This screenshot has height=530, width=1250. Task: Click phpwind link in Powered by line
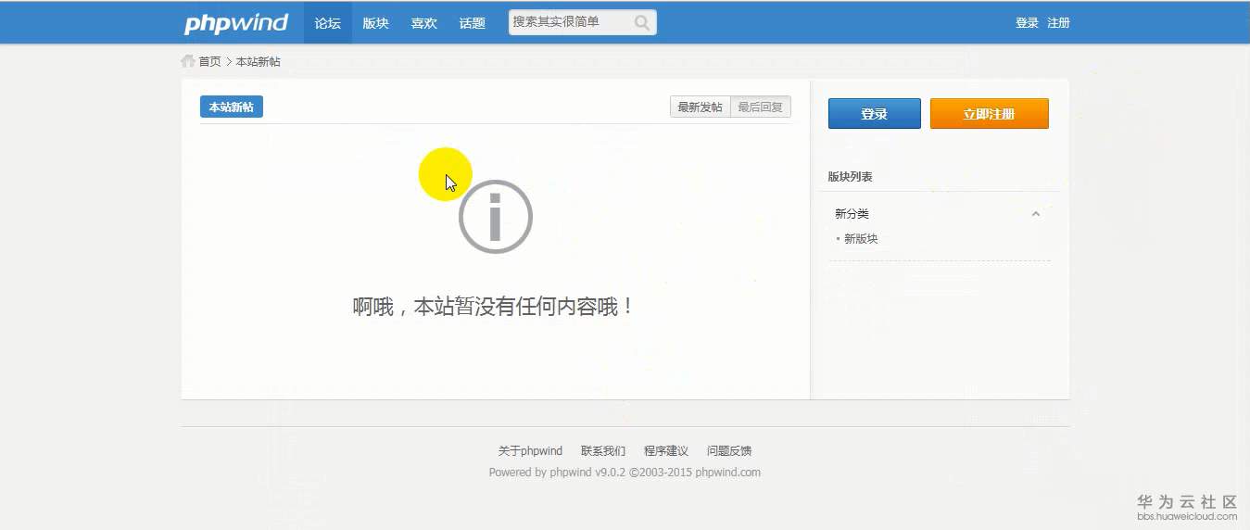(570, 473)
